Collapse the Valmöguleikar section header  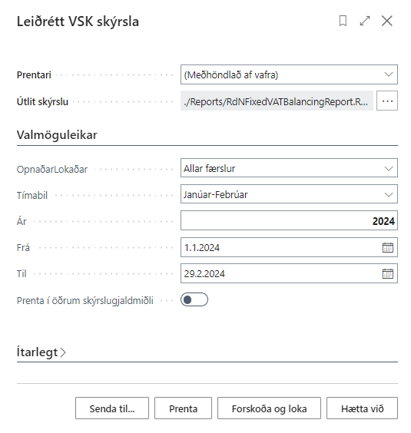point(57,135)
